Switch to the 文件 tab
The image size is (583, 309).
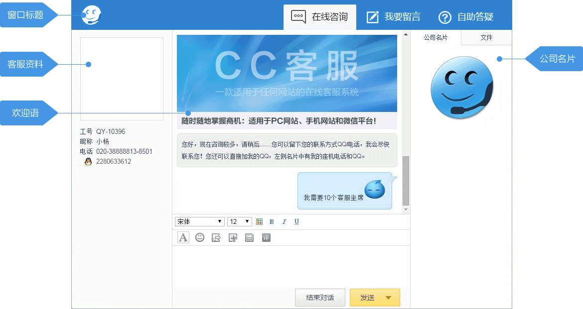tap(486, 37)
